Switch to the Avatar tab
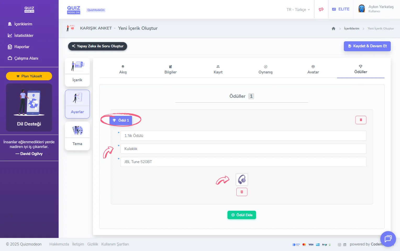 tap(313, 70)
